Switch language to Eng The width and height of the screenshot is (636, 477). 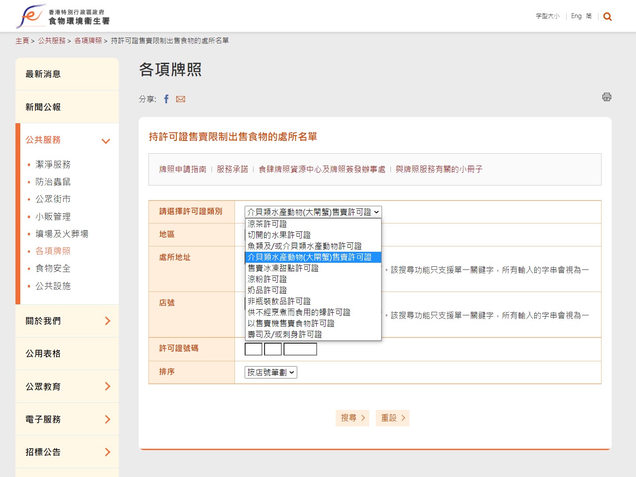pyautogui.click(x=576, y=16)
